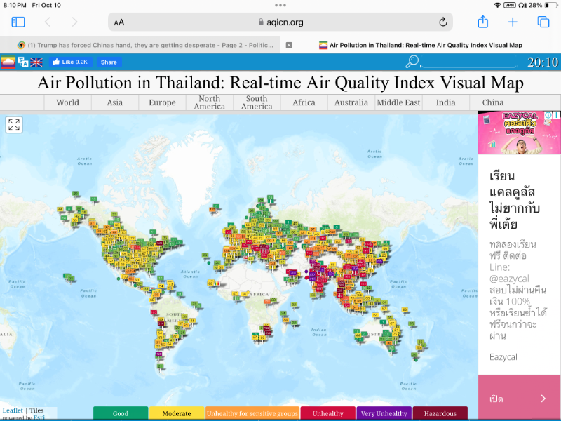Reload the aqicn.org page
Viewport: 561px width, 421px height.
[442, 22]
